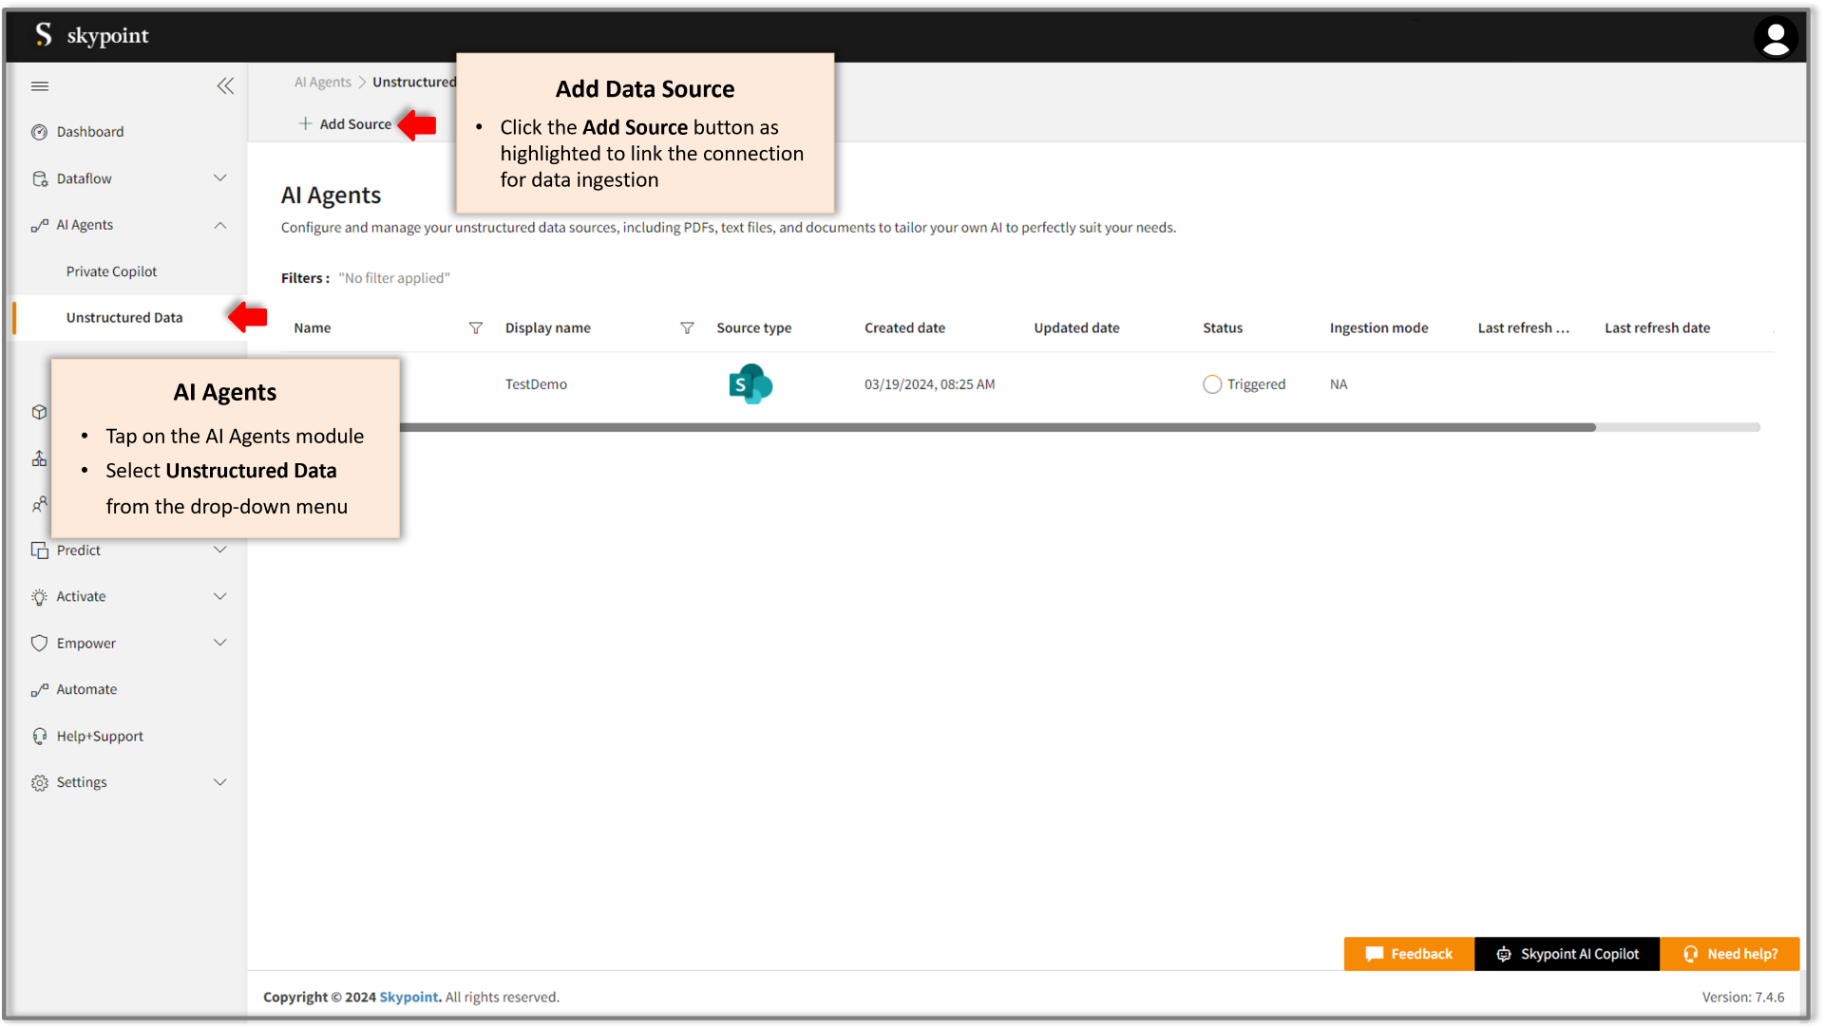Open the Automate module
The height and width of the screenshot is (1028, 1824).
pyautogui.click(x=85, y=689)
